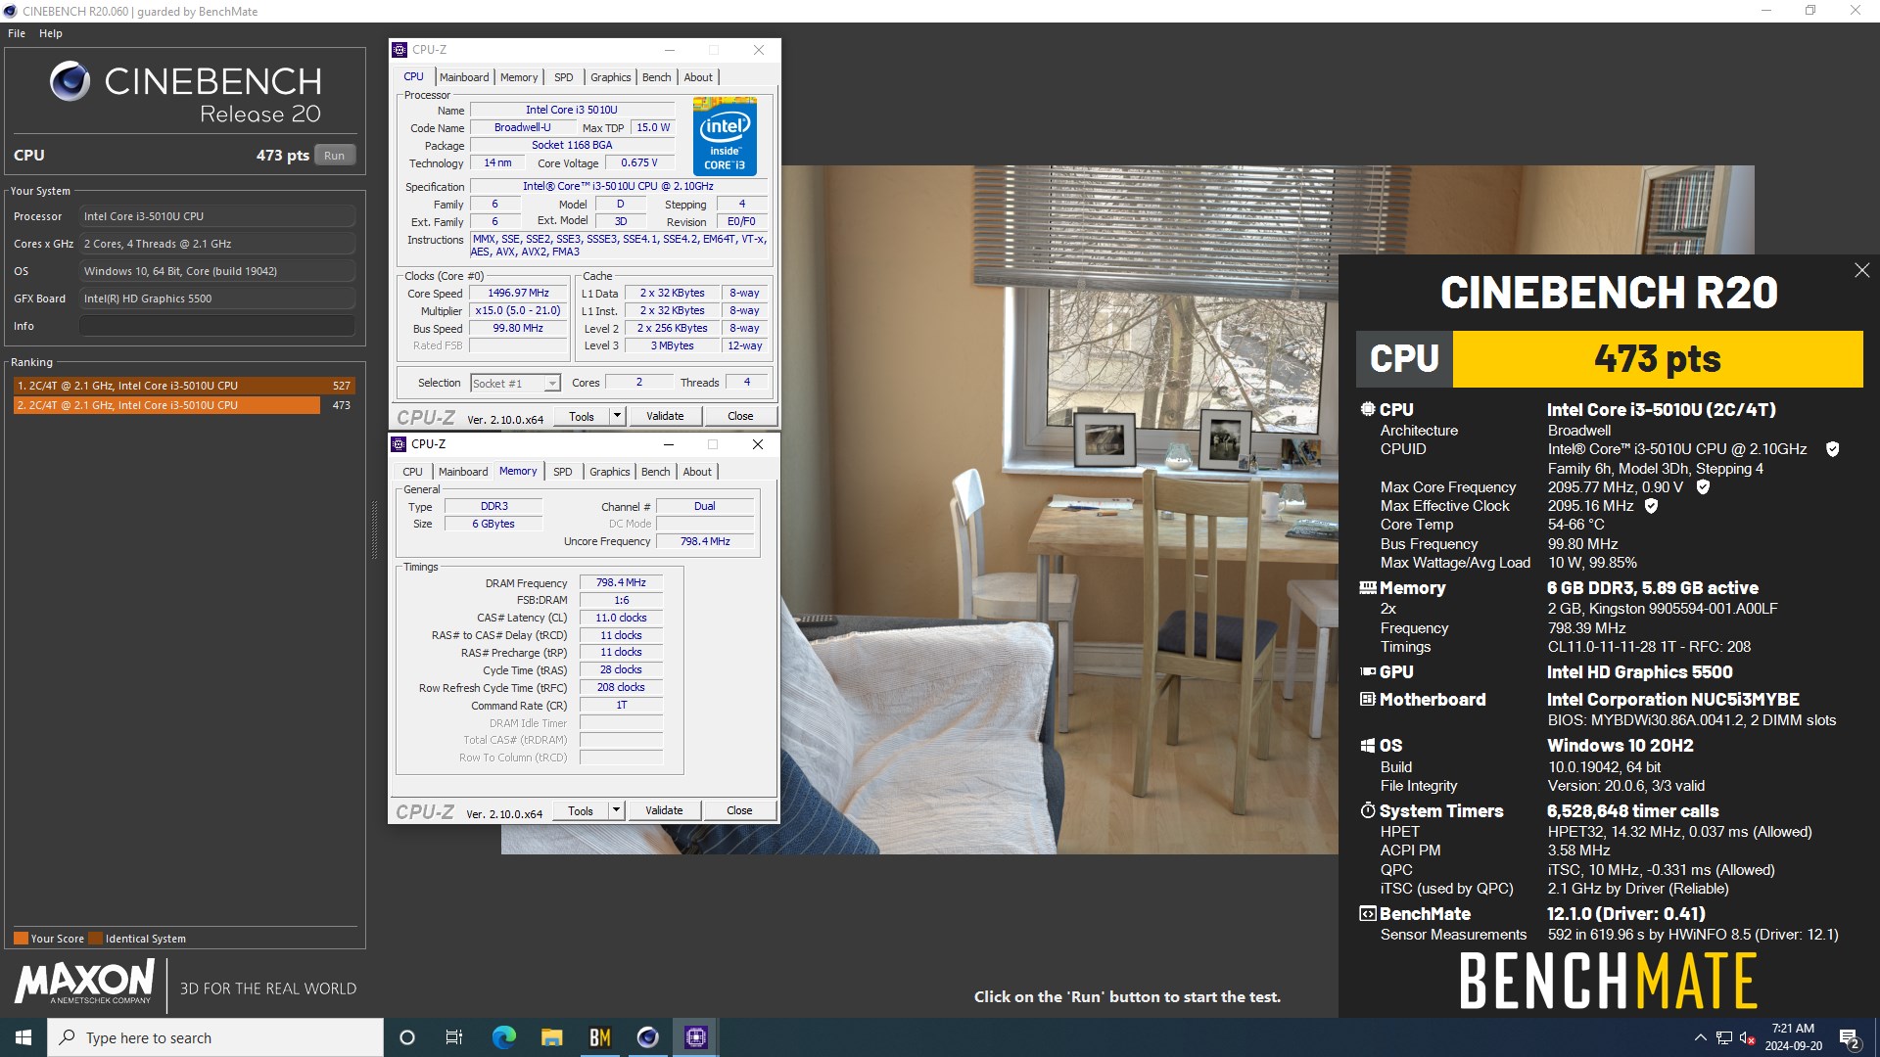
Task: Open Mainboard tab in bottom CPU-Z window
Action: tap(463, 472)
